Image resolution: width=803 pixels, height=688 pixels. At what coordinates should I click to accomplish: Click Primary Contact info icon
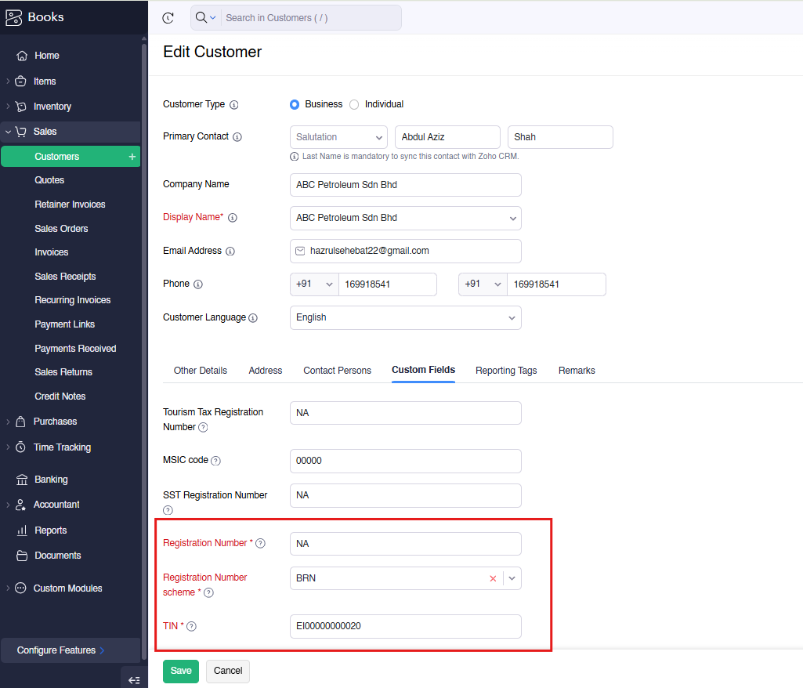pos(237,137)
